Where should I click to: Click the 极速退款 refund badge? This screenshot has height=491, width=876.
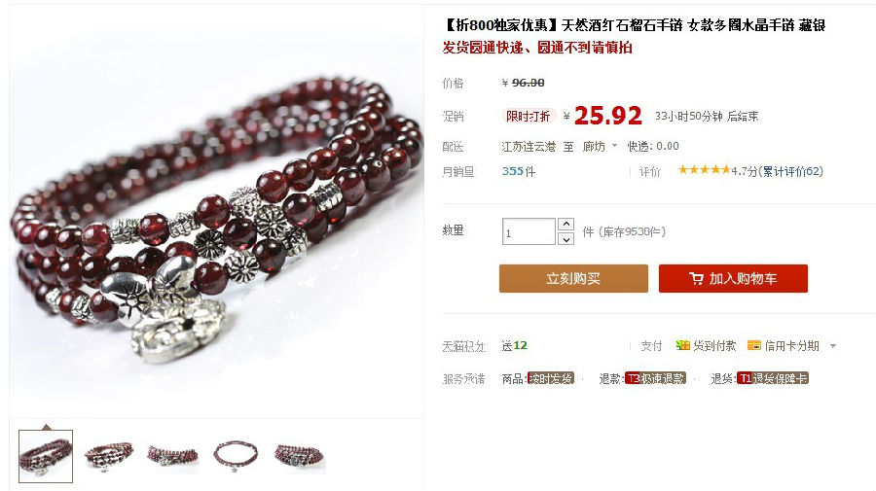tap(655, 378)
